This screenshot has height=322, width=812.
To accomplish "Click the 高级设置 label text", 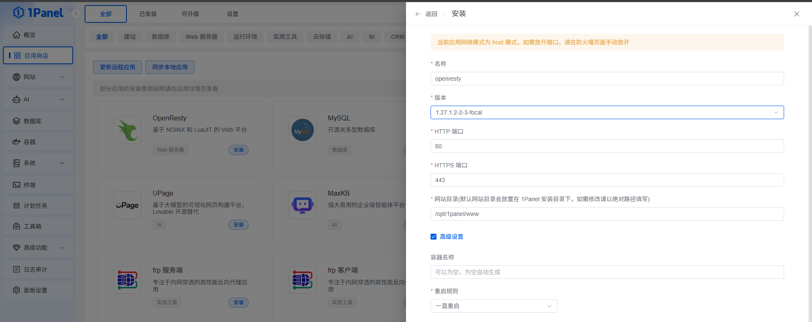I will click(x=452, y=237).
